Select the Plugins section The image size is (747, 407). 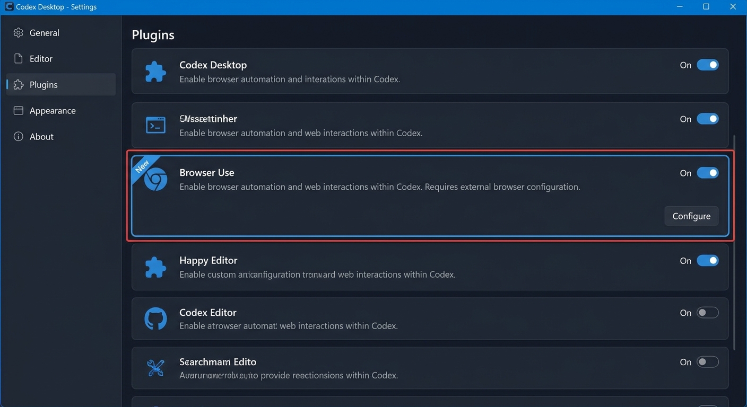point(61,85)
